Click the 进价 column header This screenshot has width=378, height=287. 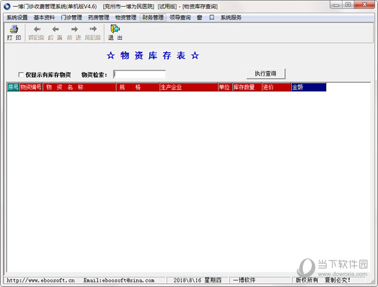click(x=277, y=87)
